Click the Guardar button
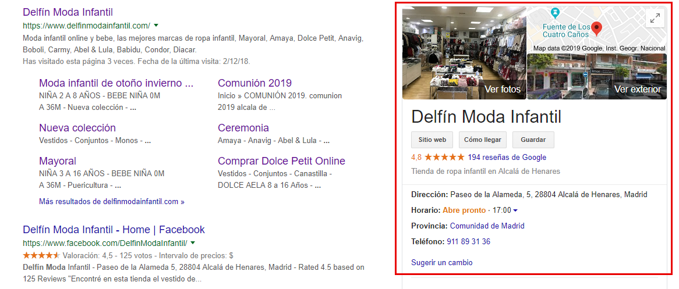The image size is (679, 289). [533, 140]
